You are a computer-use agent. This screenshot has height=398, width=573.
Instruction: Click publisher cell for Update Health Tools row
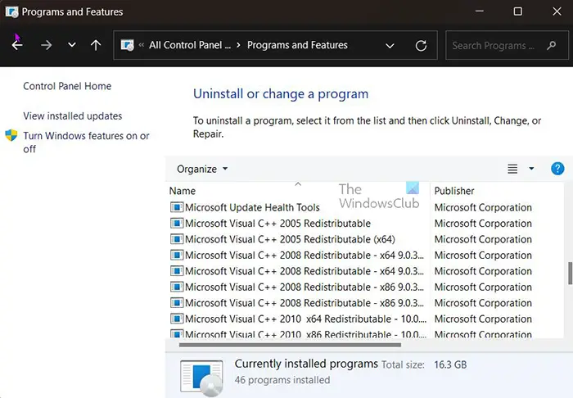tap(483, 207)
